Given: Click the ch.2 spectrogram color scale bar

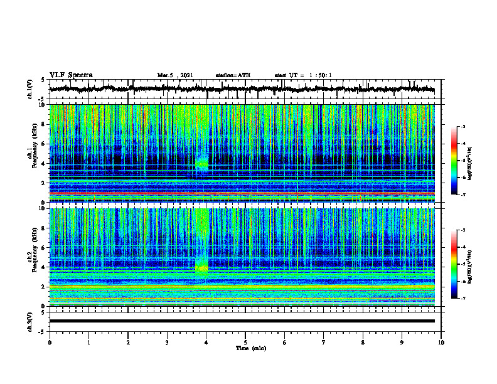Looking at the screenshot, I should (454, 264).
